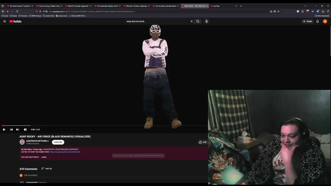Screen dimensions: 331x186
Task: Open the Games bookmarks folder
Action: coord(13,16)
